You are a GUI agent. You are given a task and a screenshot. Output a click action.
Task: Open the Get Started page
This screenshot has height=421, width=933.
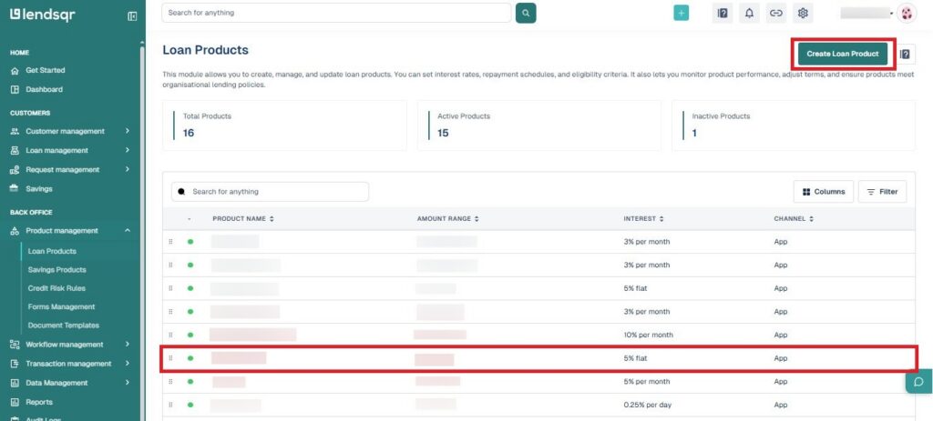[x=46, y=70]
